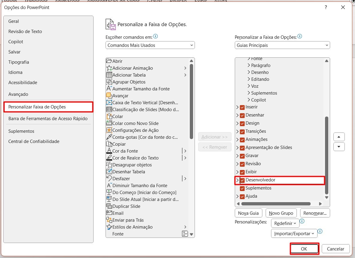Click the Avançar command icon
The height and width of the screenshot is (258, 355).
click(109, 96)
